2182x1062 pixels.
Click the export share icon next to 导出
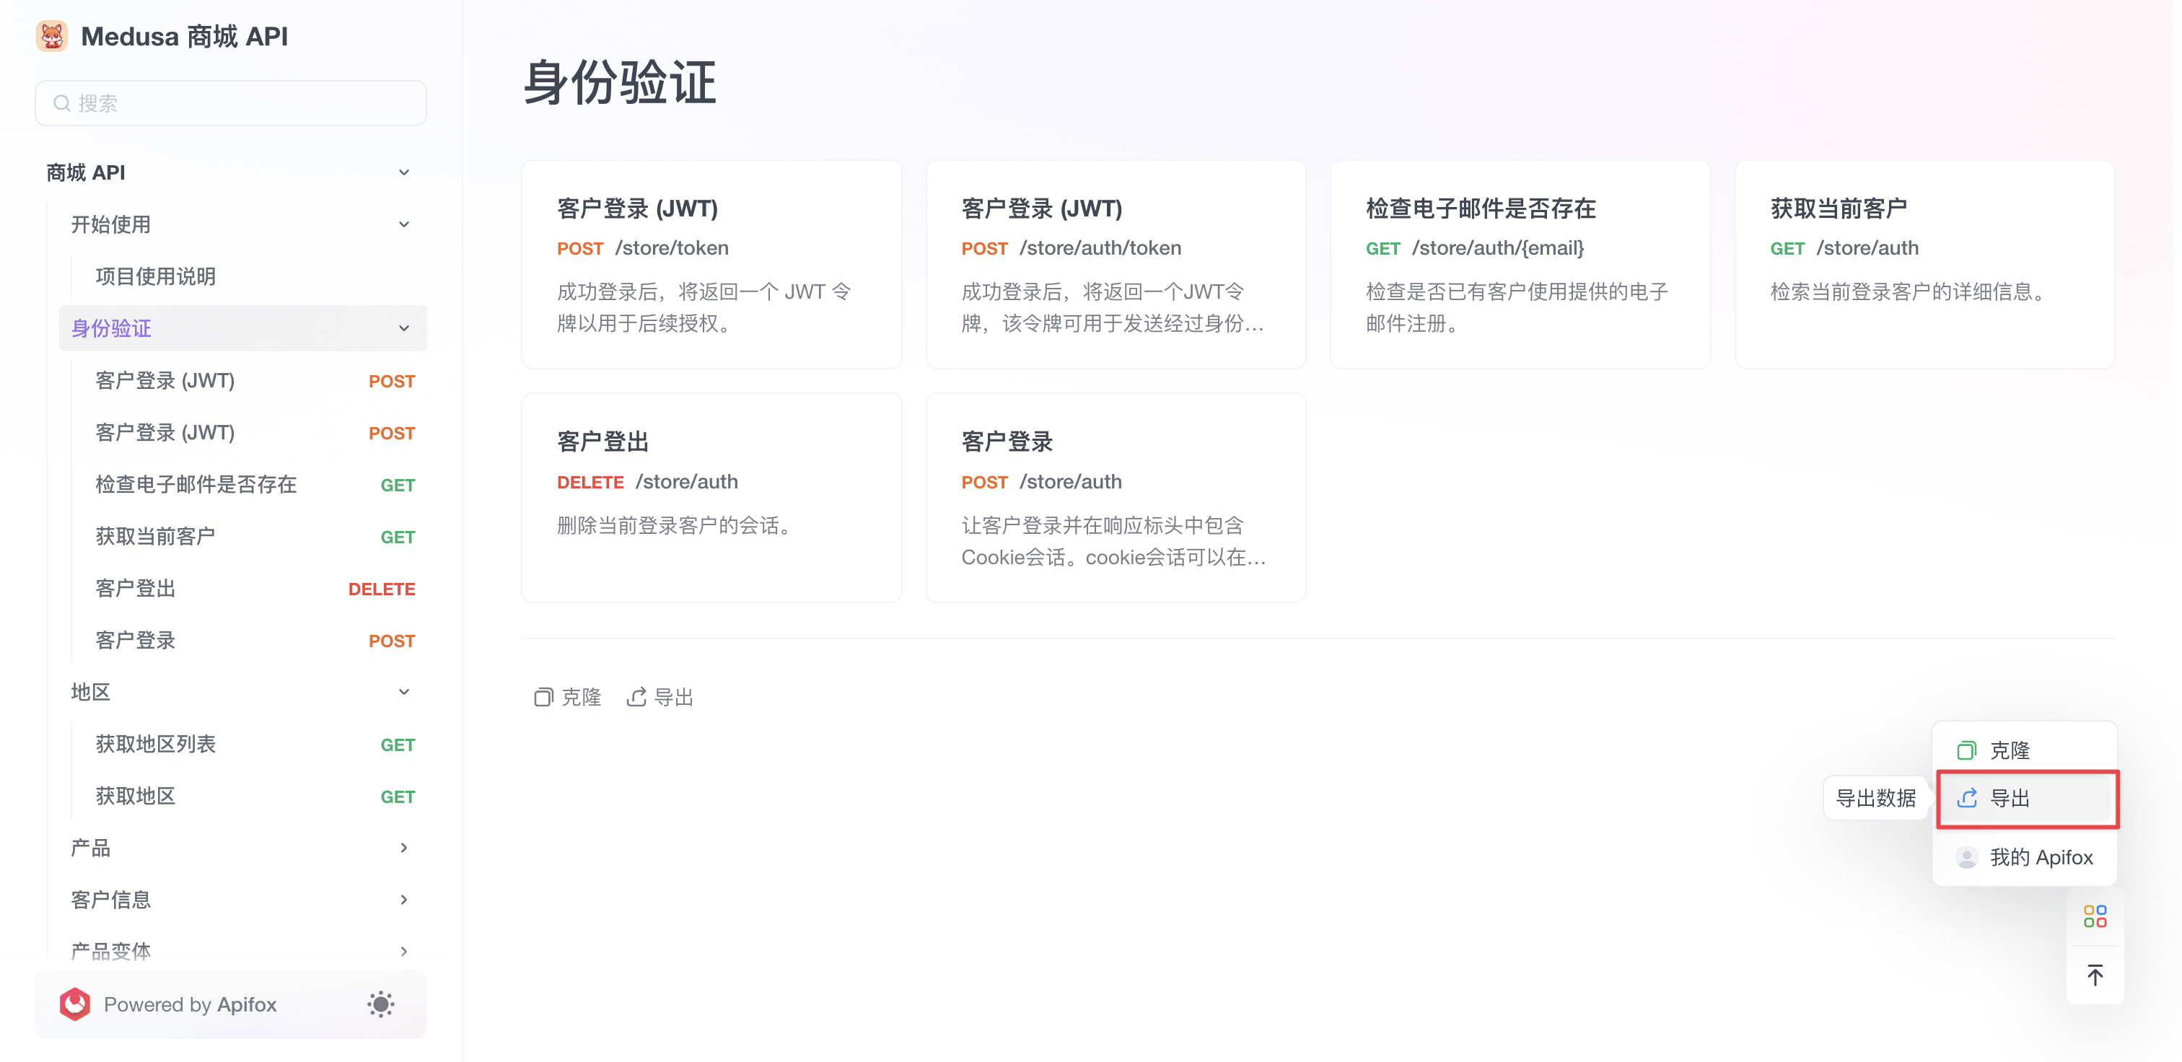click(x=638, y=696)
